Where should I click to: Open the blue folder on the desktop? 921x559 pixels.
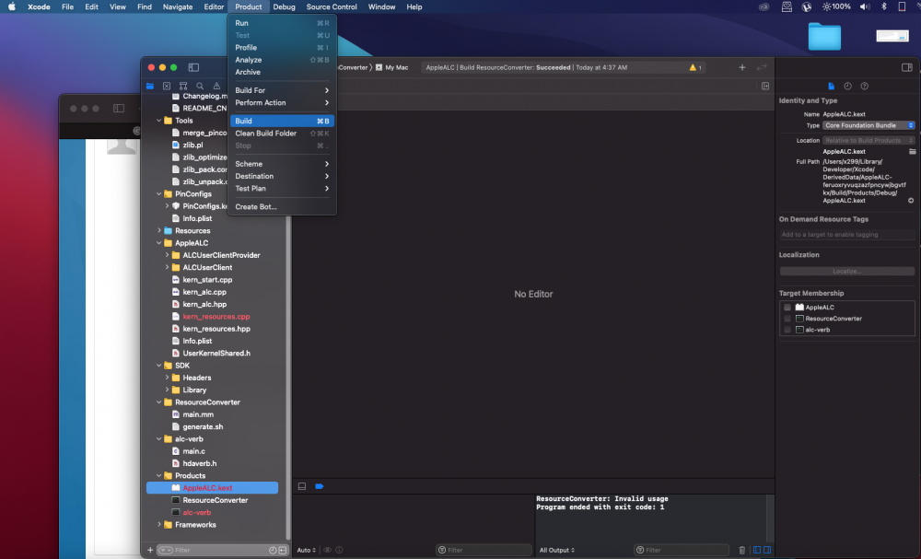(824, 37)
